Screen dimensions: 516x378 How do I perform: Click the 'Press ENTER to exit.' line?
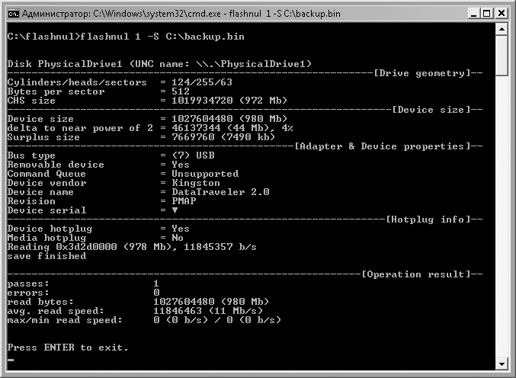pyautogui.click(x=68, y=348)
